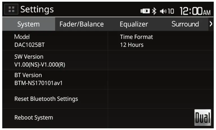Switch to the System tab
216x130 pixels.
pos(28,24)
